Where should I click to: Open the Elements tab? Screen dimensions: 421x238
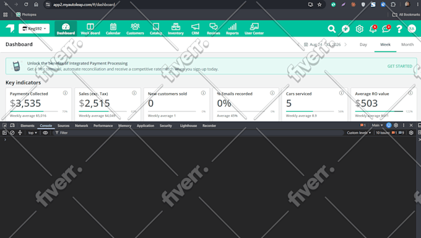[27, 126]
